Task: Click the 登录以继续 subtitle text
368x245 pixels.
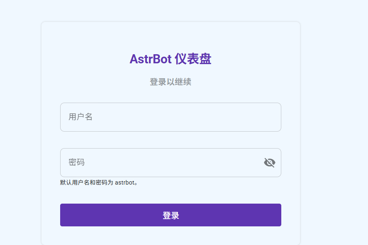Action: pyautogui.click(x=171, y=82)
